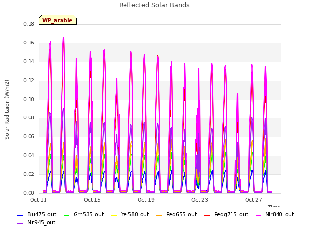Click the 0.12 y-axis tick label
Screen dimensions: 310x232
click(29, 81)
